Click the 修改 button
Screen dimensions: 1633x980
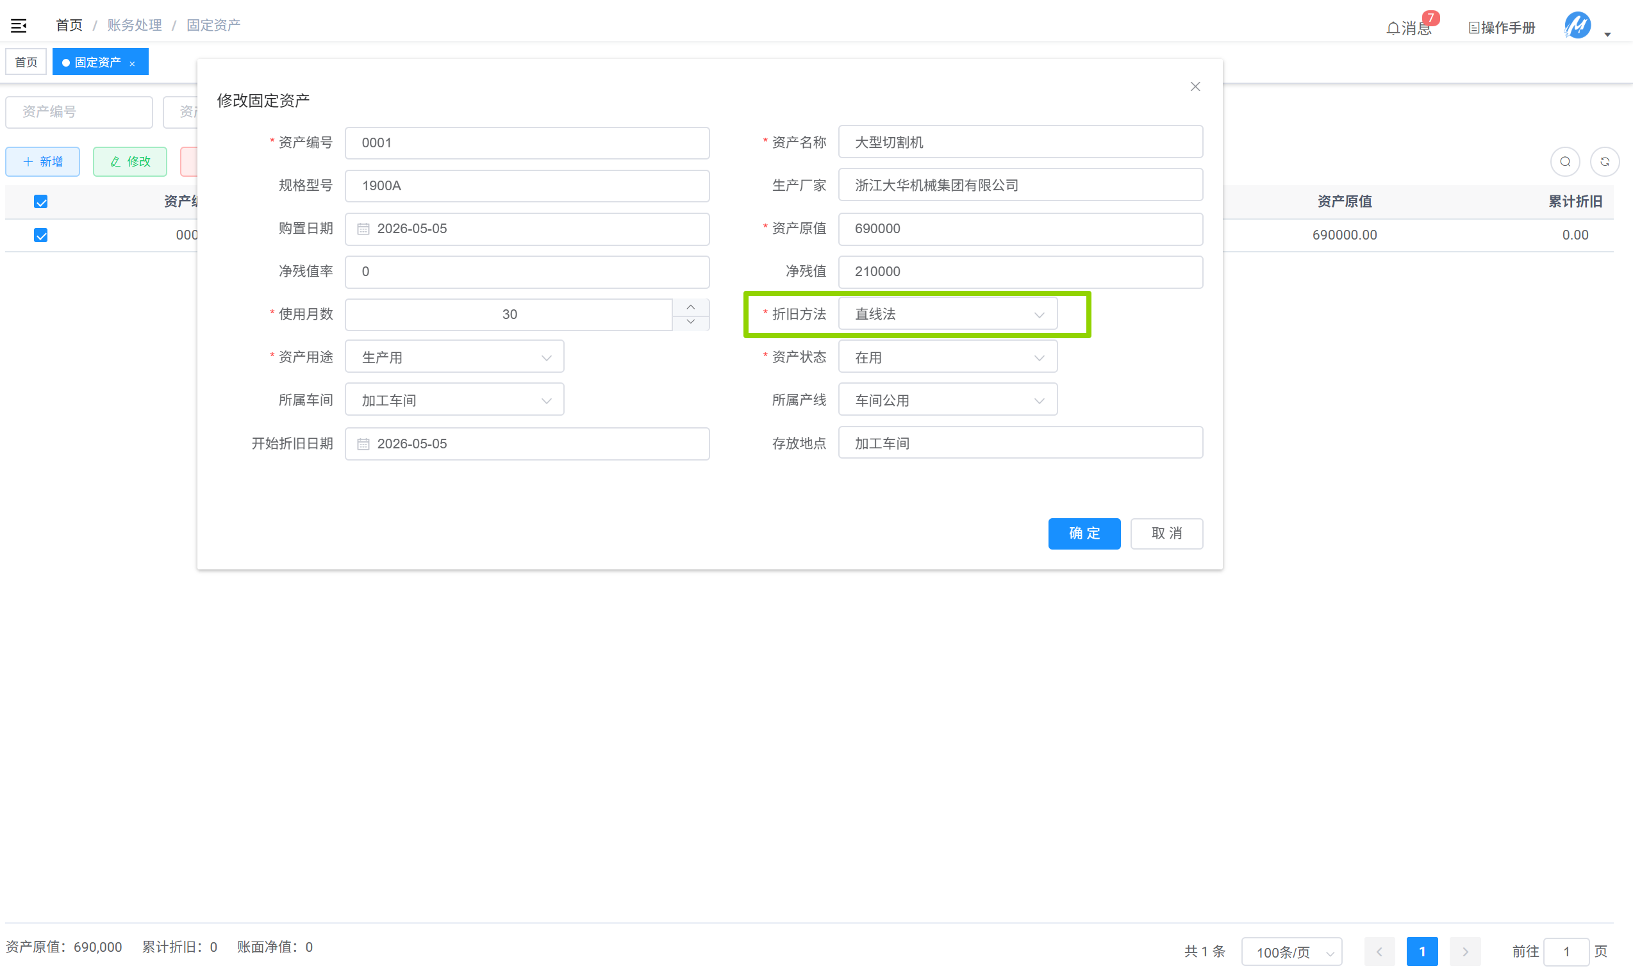129,162
